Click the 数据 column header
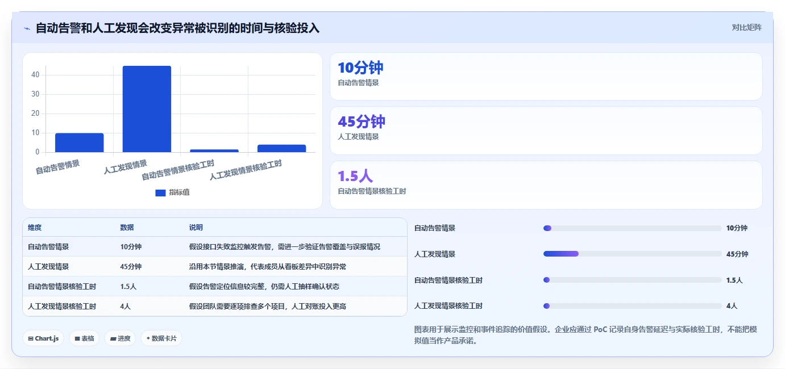The image size is (785, 369). pyautogui.click(x=127, y=227)
